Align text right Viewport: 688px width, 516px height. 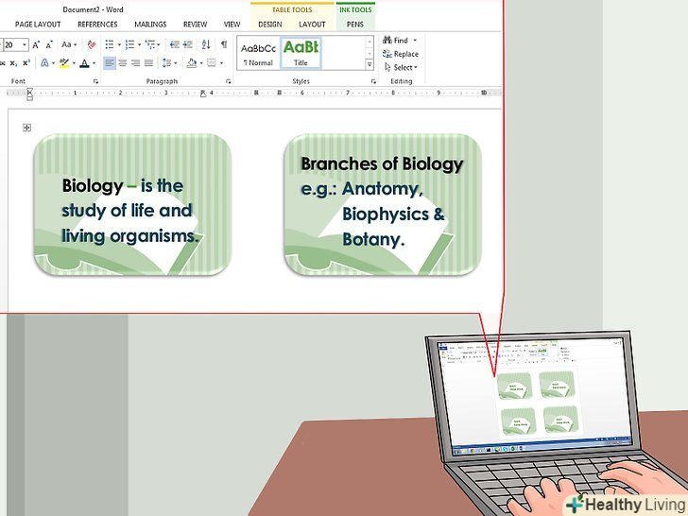pyautogui.click(x=135, y=63)
